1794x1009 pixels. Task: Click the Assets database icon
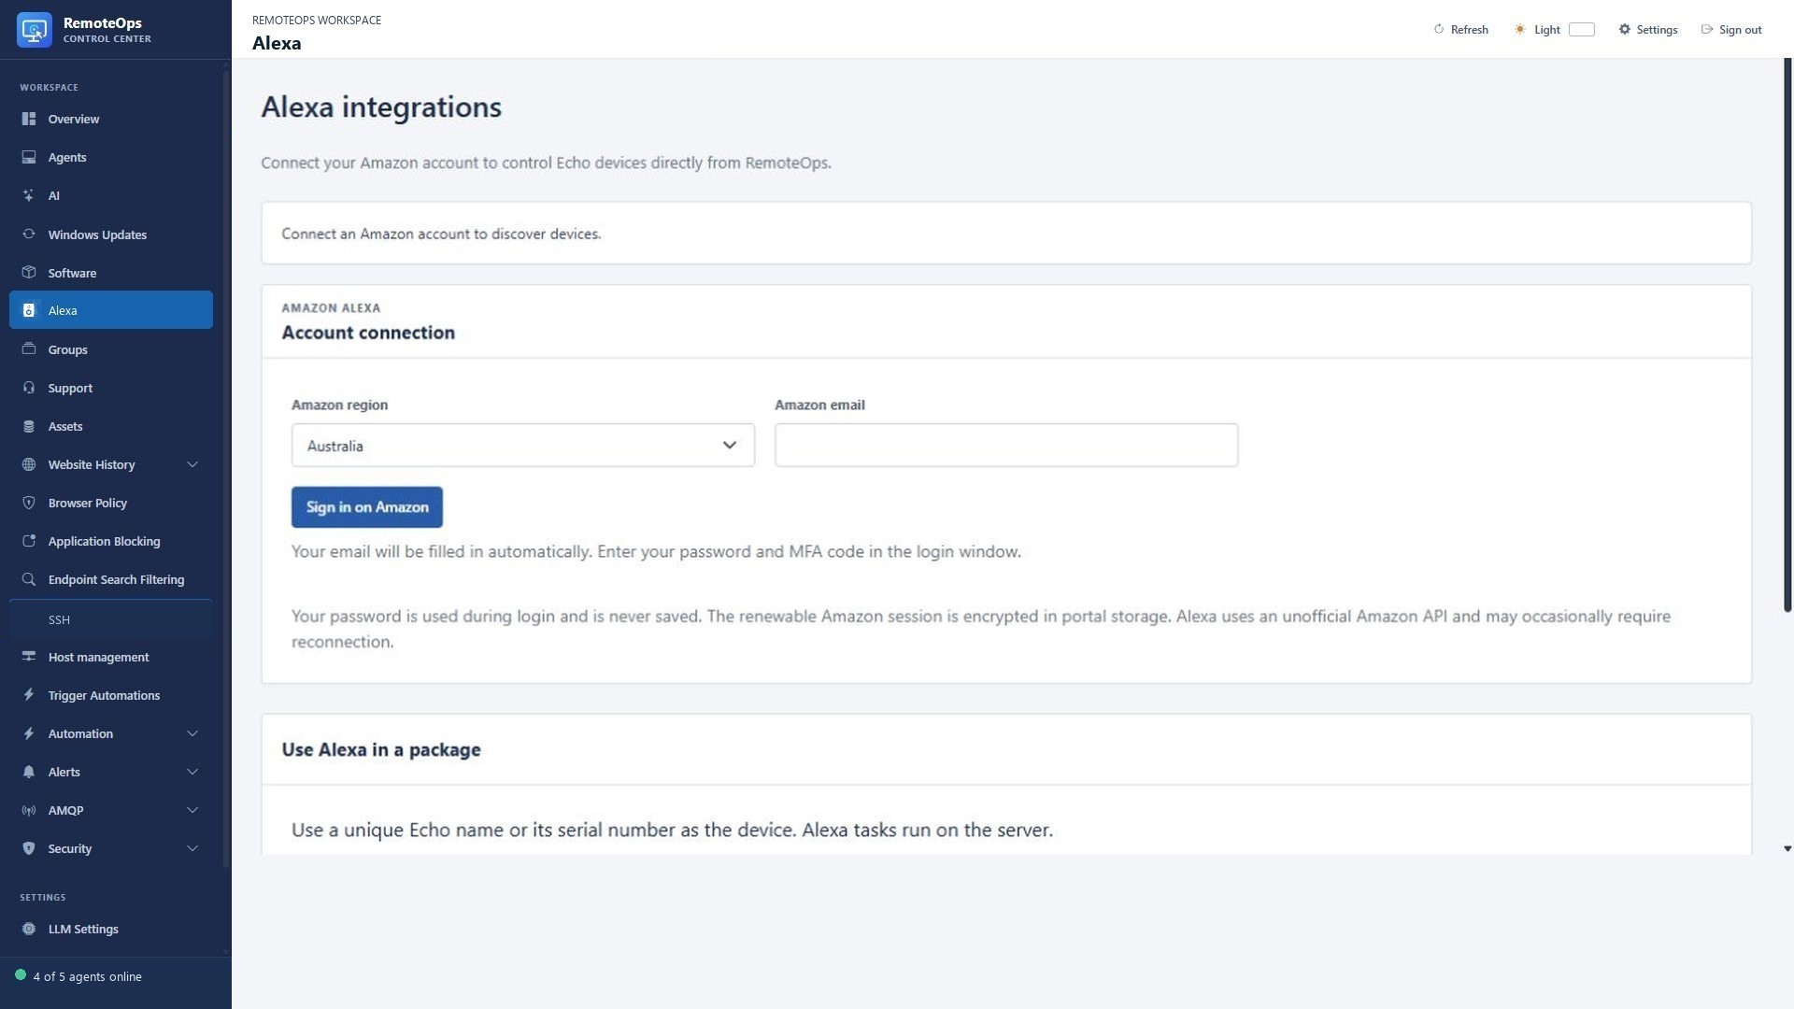click(29, 426)
